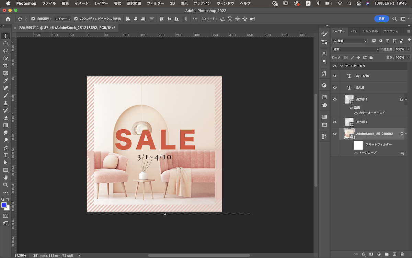Screen dimensions: 412x258
Task: Open the auto-select レイヤー dropdown
Action: click(63, 19)
